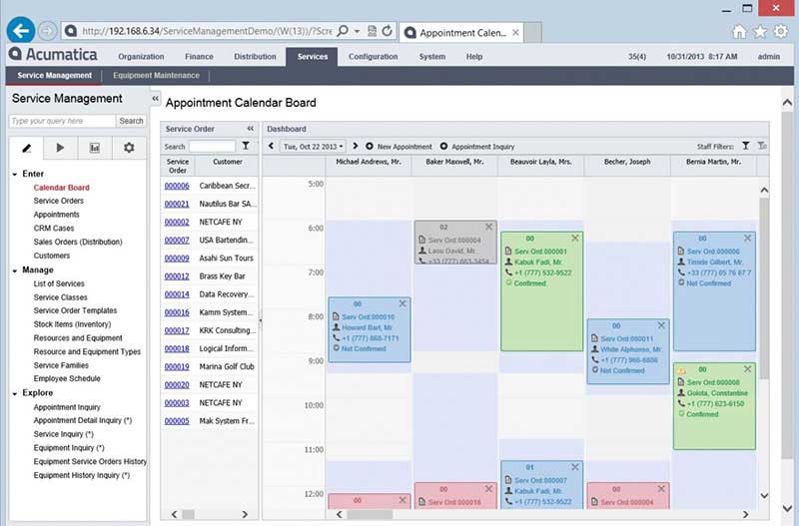This screenshot has height=526, width=799.
Task: Click the admin user label
Action: click(x=768, y=57)
